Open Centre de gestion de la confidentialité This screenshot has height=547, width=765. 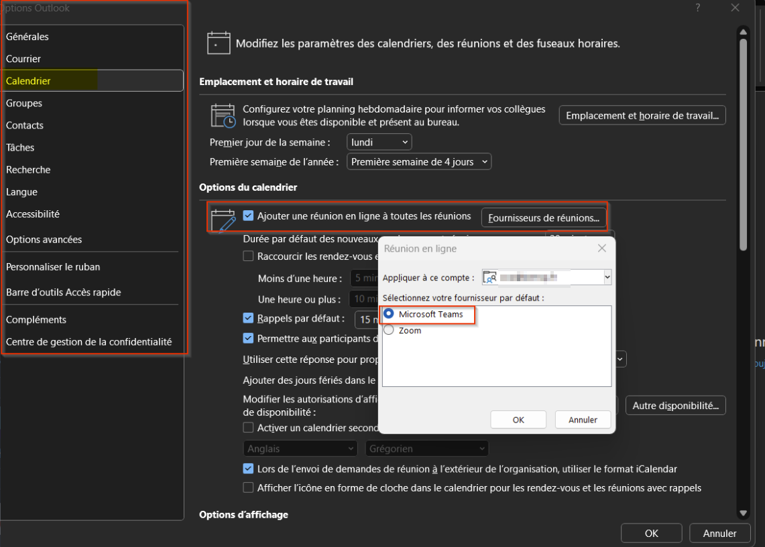(x=93, y=342)
